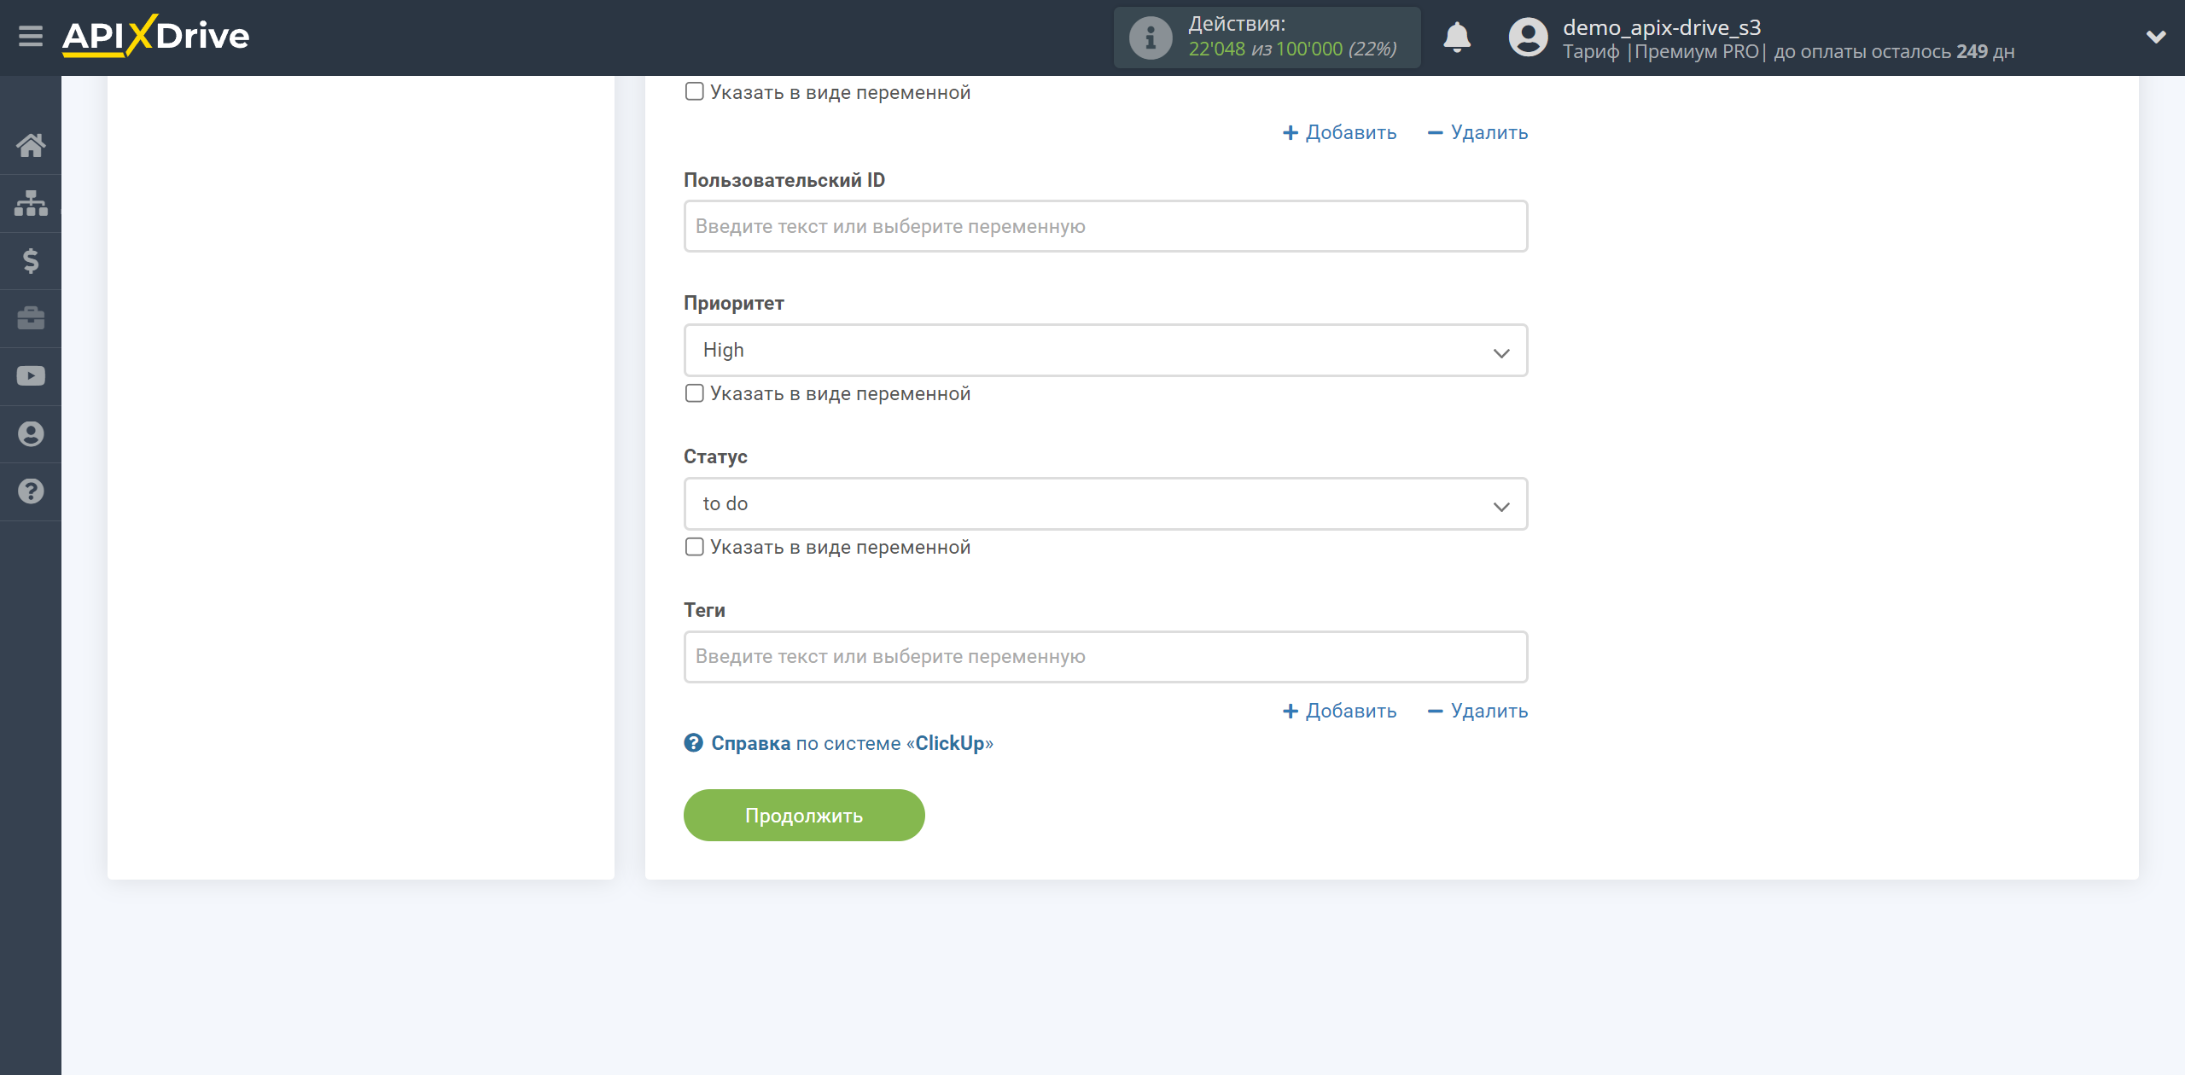Viewport: 2185px width, 1075px height.
Task: Expand the account menu chevron
Action: coord(2156,37)
